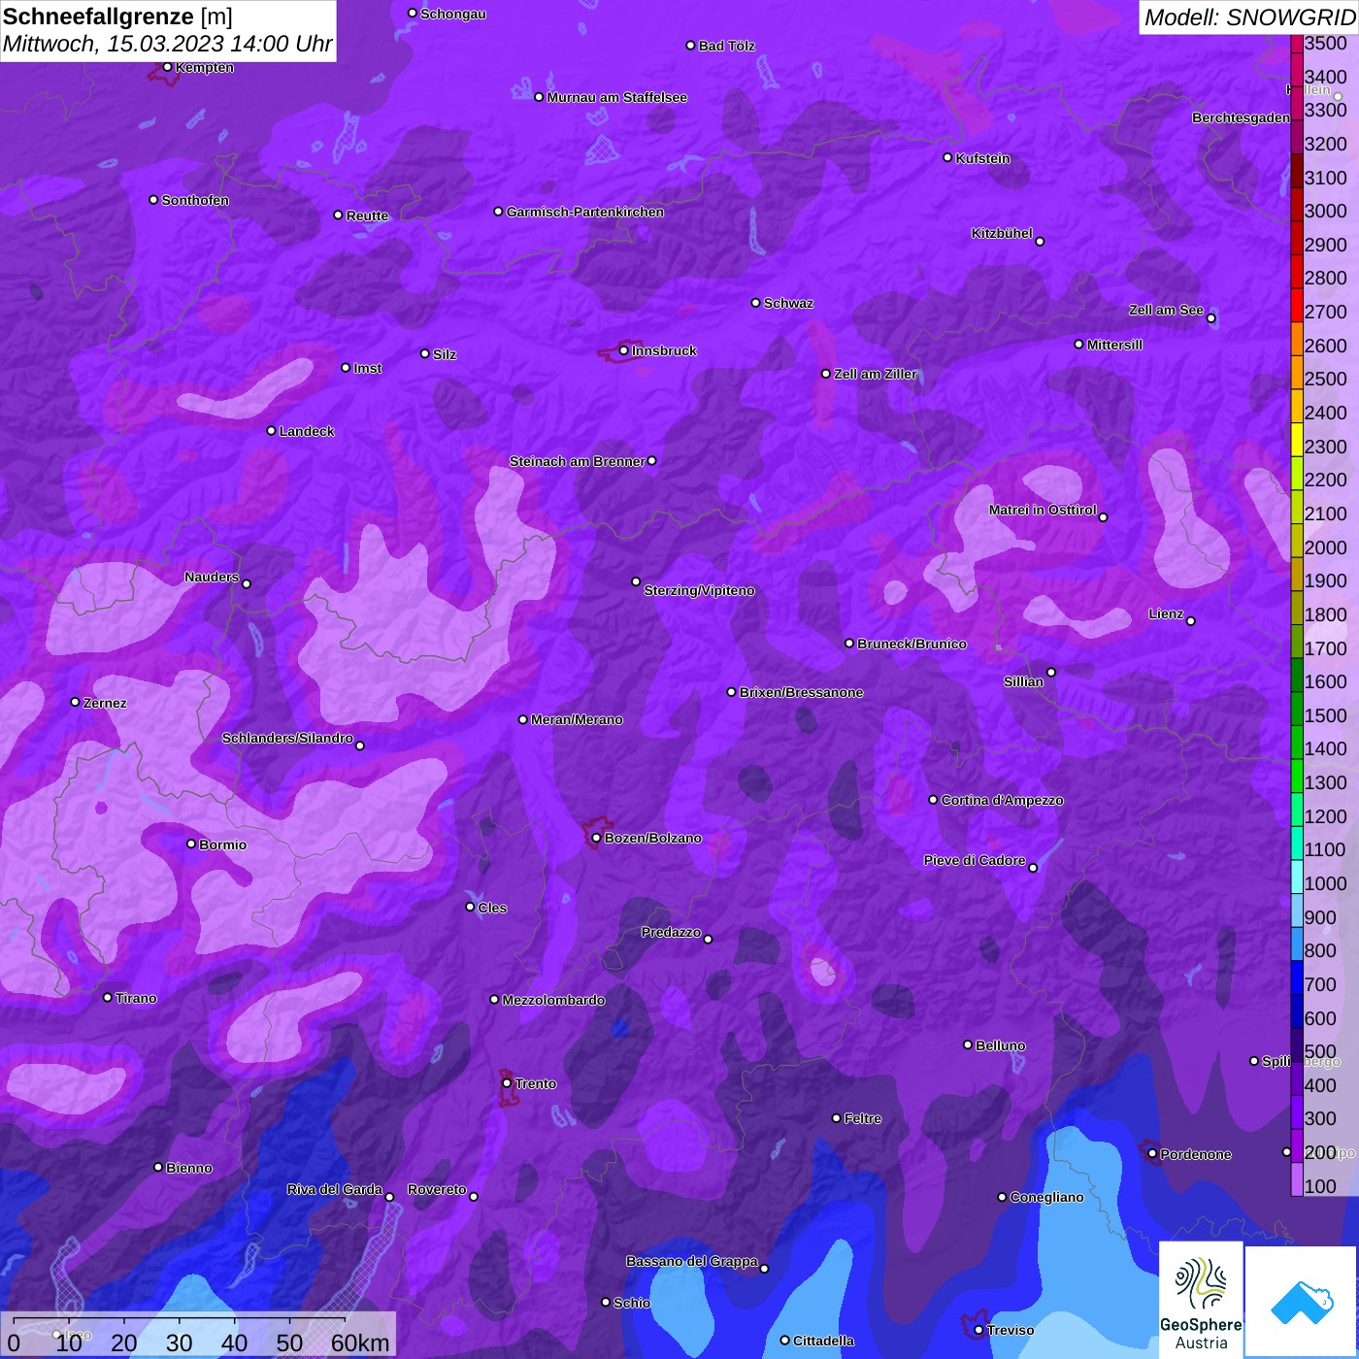Screen dimensions: 1359x1359
Task: Click the Lienz city marker dot
Action: 1191,620
